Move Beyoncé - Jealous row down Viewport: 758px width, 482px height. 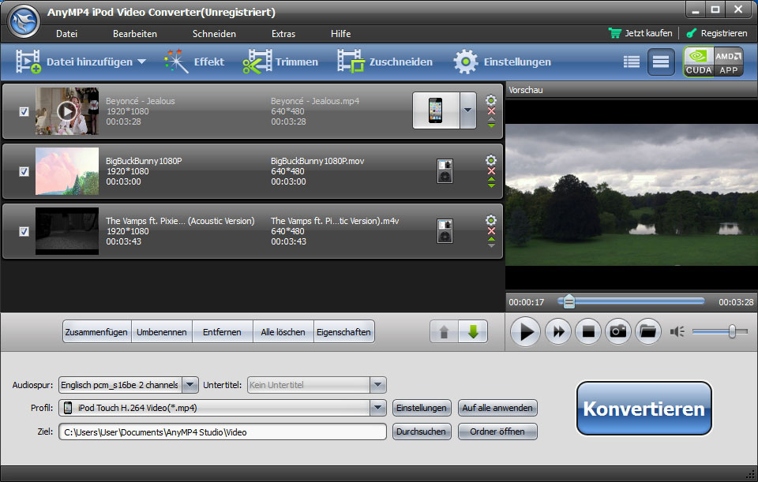pyautogui.click(x=491, y=125)
